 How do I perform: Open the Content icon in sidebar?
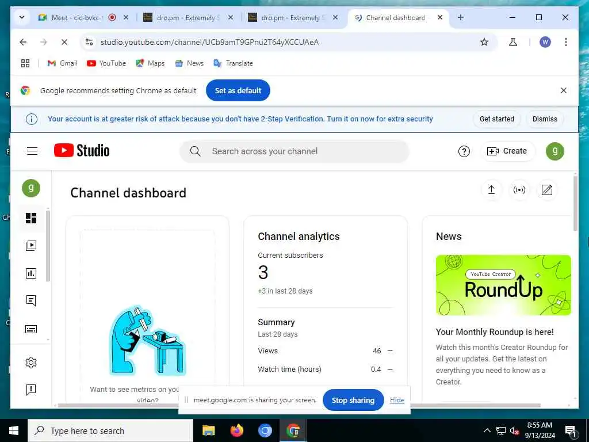pos(31,245)
